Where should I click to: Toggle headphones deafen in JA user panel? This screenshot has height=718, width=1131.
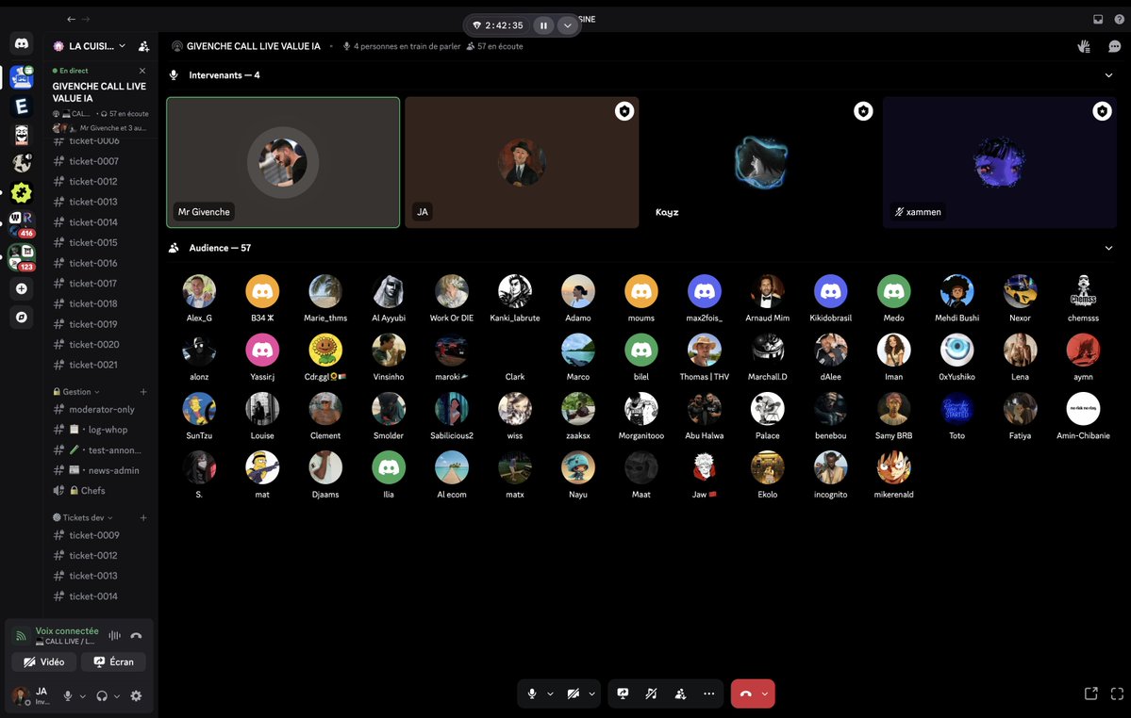[102, 695]
